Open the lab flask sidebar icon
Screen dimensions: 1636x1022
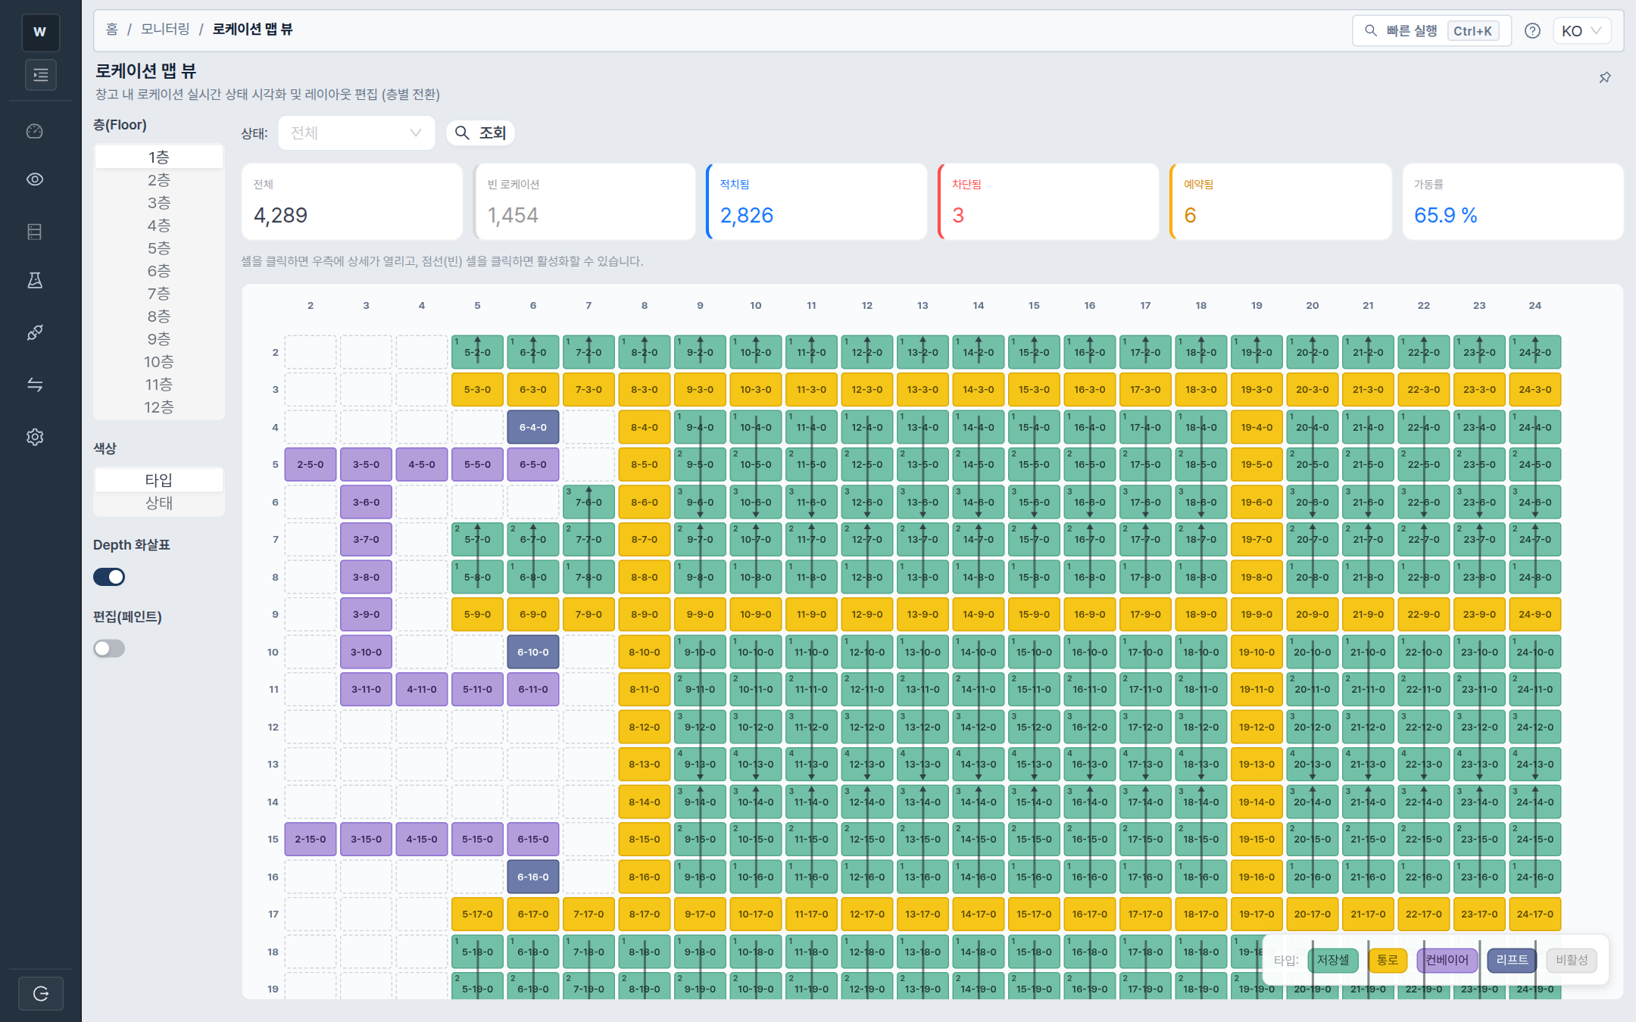[35, 280]
